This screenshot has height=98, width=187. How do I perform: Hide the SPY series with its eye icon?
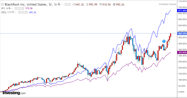16,8
